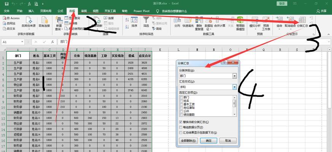
Task: Switch to the 开始 Home tab
Action: pos(19,11)
